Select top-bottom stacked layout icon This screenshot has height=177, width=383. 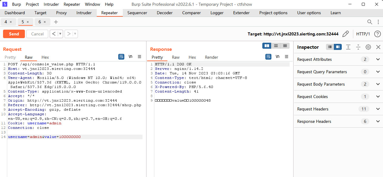pyautogui.click(x=276, y=46)
